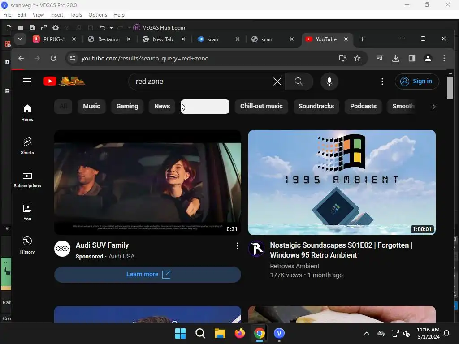The image size is (459, 344).
Task: Open YouTube Subscriptions
Action: pyautogui.click(x=27, y=179)
